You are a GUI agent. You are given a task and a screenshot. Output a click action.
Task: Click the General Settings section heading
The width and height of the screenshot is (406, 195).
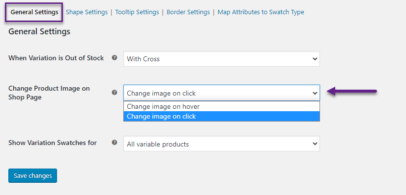pyautogui.click(x=39, y=32)
